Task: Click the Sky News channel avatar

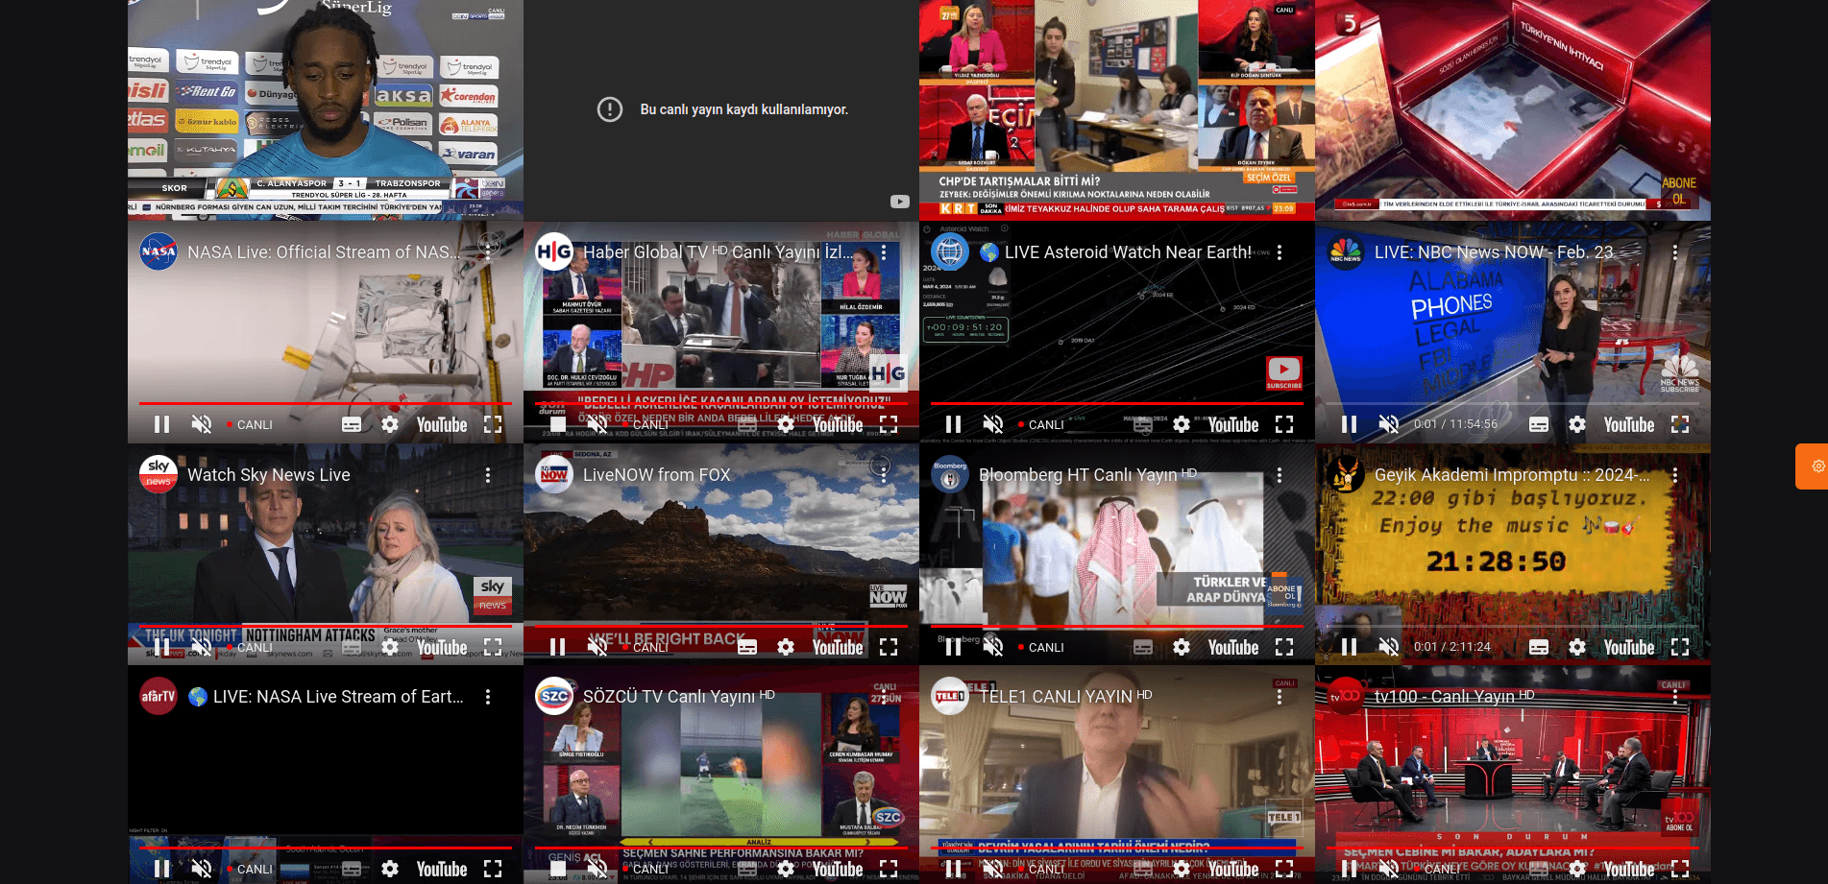Action: tap(158, 474)
